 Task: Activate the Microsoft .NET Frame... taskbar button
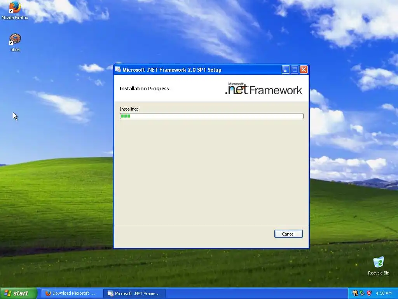[x=134, y=294]
